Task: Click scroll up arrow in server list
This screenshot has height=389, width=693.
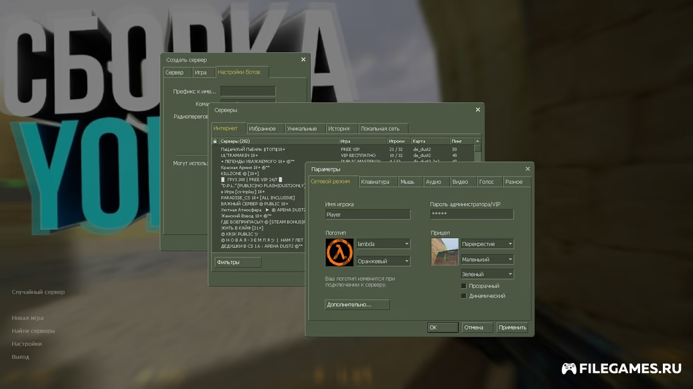Action: click(477, 141)
